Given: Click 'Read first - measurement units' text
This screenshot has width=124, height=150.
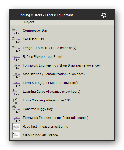Looking at the screenshot, I should coord(45,127).
